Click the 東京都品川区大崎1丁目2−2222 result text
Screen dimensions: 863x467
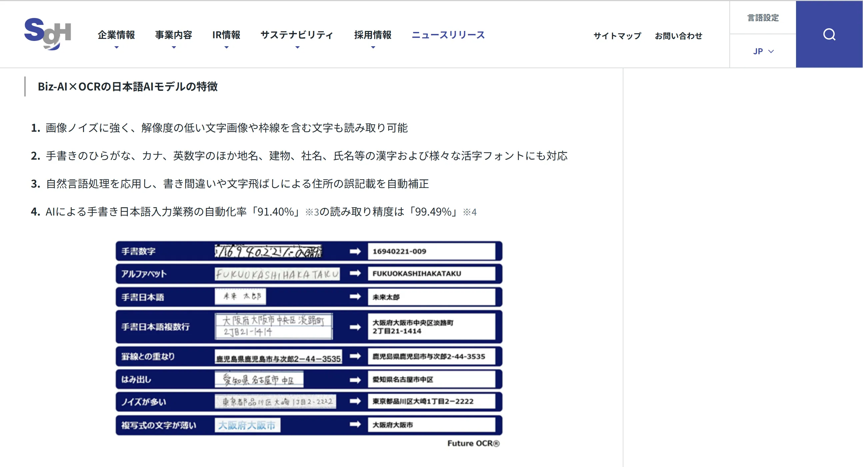point(423,401)
